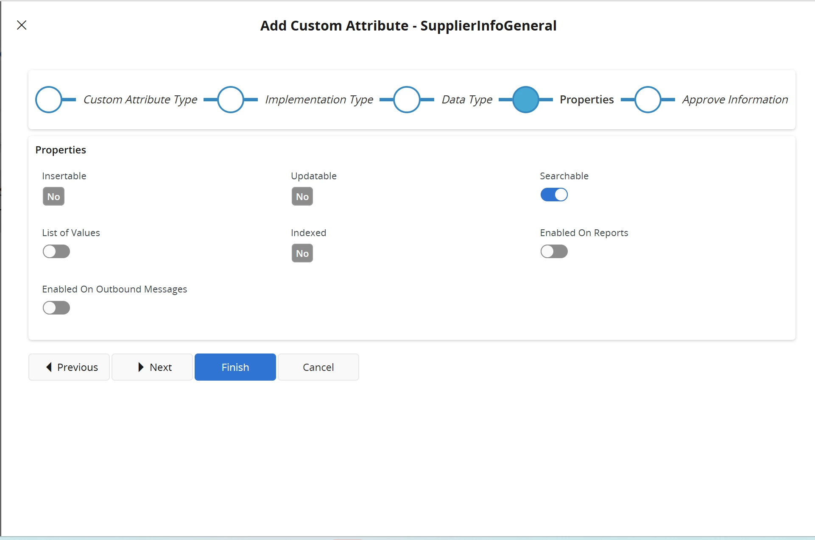Click the filled Properties step circle
This screenshot has width=815, height=540.
pos(525,100)
